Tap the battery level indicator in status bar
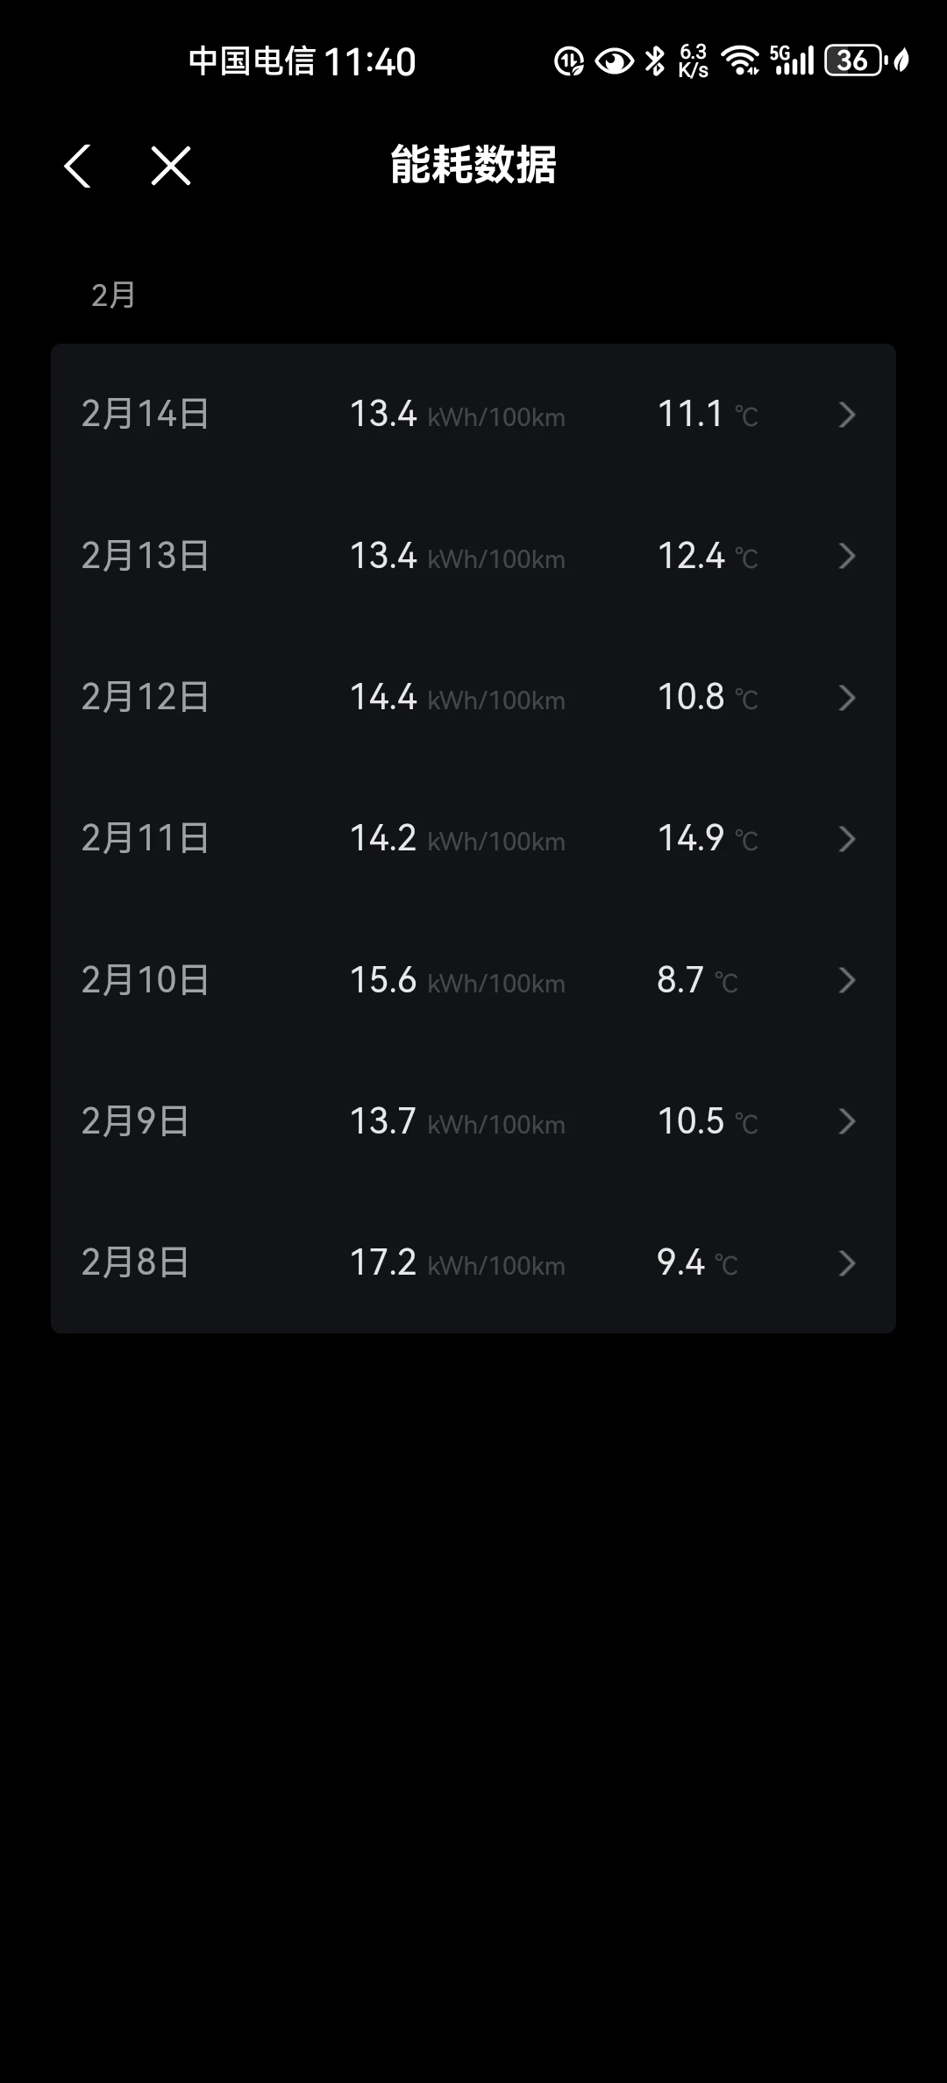This screenshot has height=2083, width=947. [854, 60]
